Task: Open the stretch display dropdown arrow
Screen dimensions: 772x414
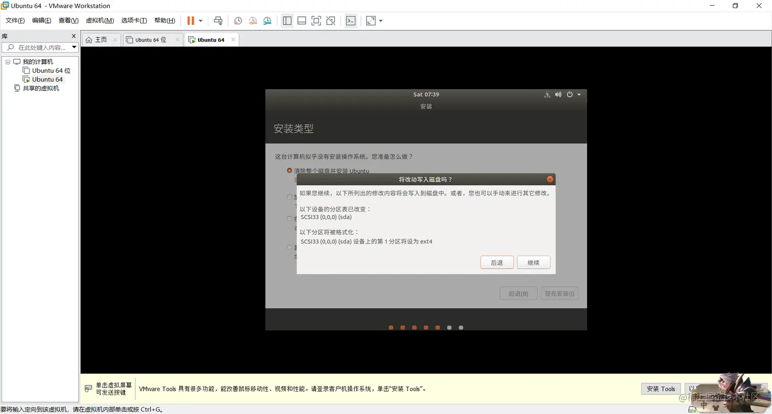Action: (x=381, y=21)
